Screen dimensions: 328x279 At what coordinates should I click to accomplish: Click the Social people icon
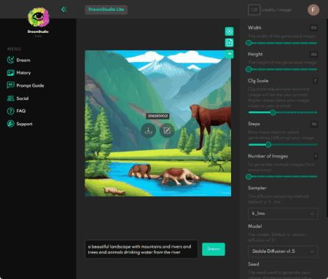pos(10,98)
